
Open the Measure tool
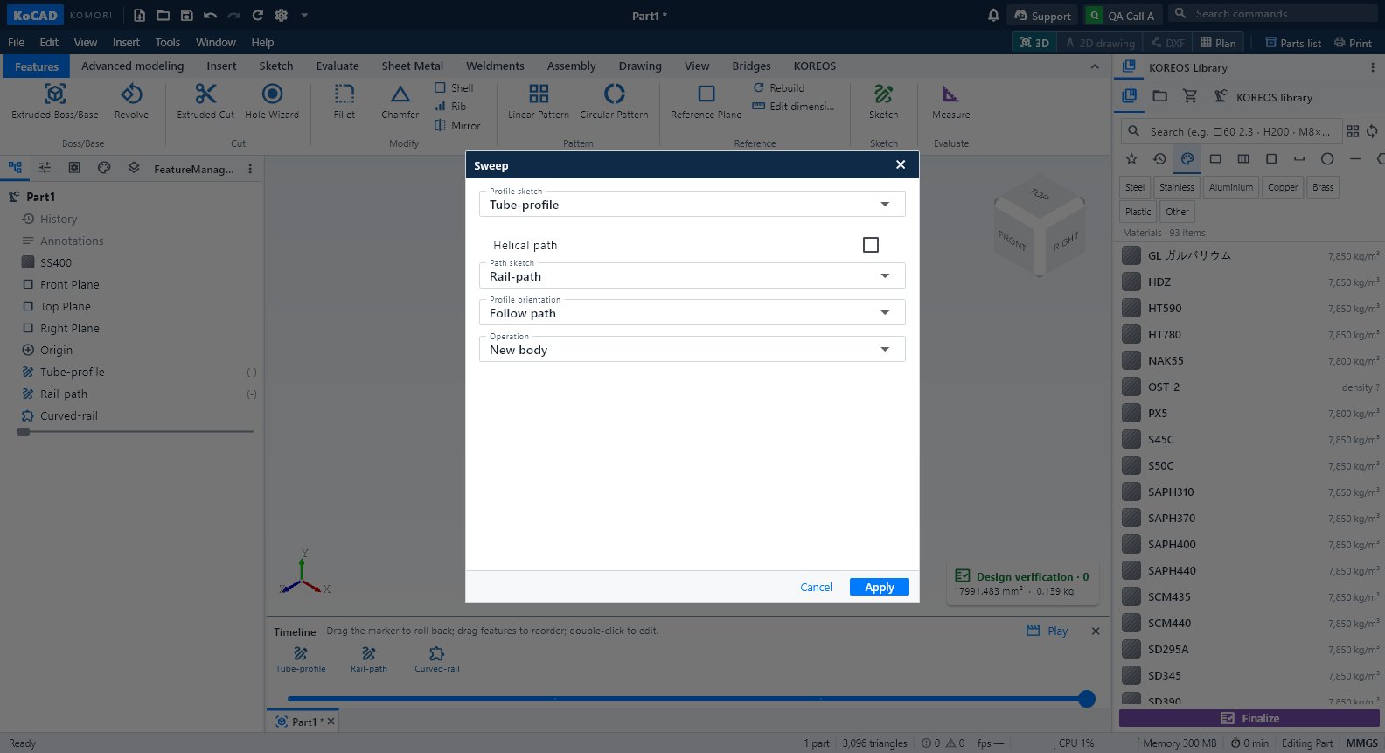(x=950, y=101)
